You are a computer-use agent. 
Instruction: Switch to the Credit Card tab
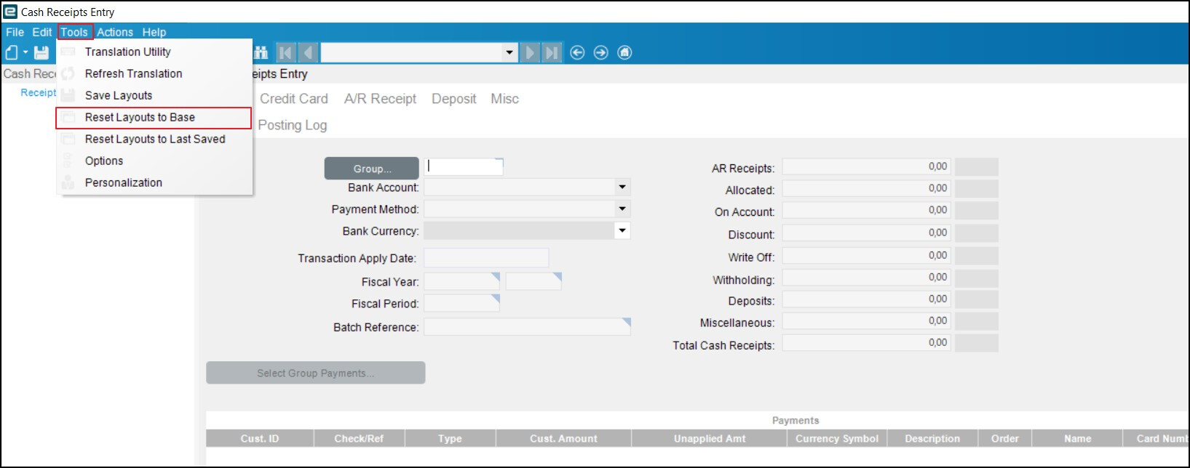click(x=294, y=99)
